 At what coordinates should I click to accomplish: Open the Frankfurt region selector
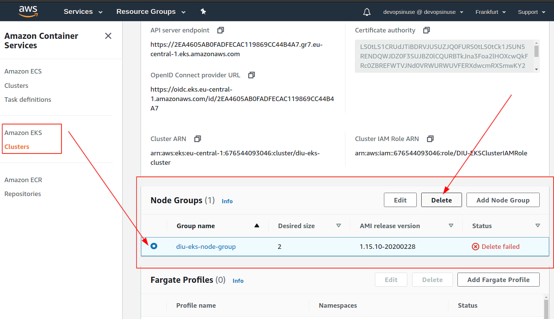[x=490, y=12]
